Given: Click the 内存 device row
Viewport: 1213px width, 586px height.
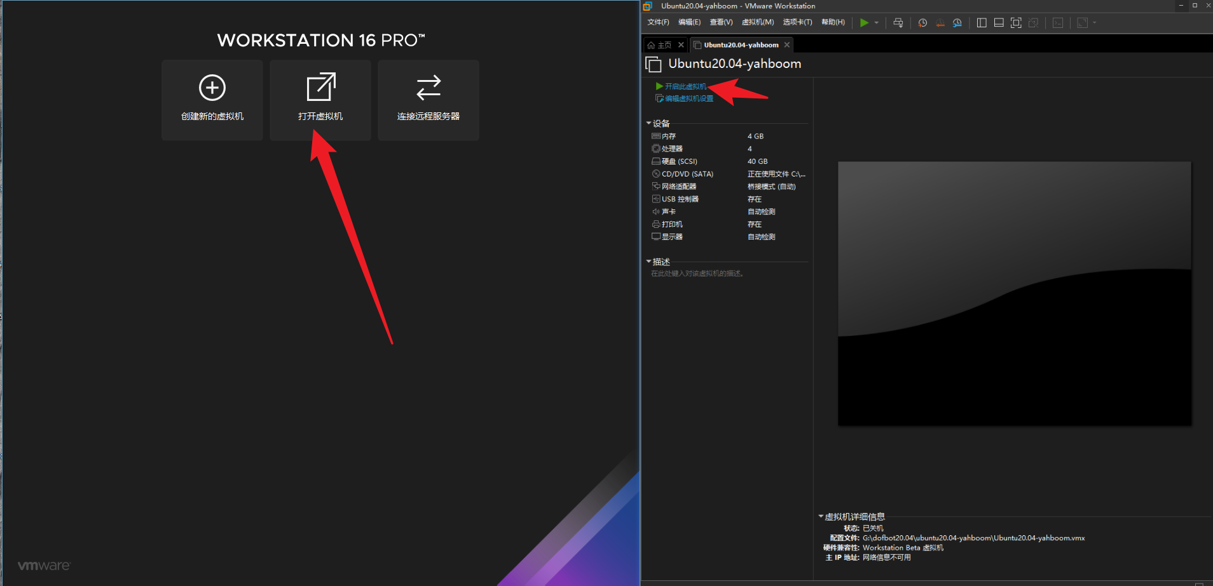Looking at the screenshot, I should [x=729, y=137].
